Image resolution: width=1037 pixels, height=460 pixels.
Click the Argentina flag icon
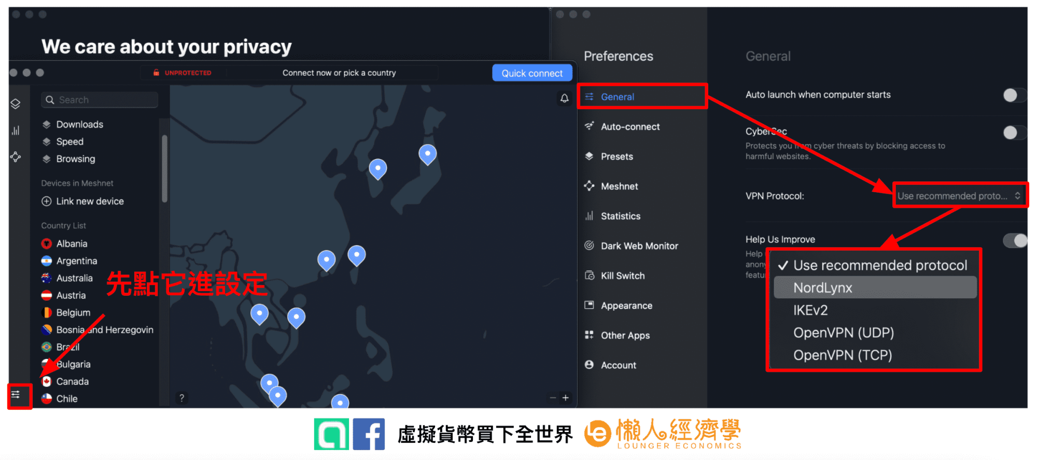coord(47,261)
